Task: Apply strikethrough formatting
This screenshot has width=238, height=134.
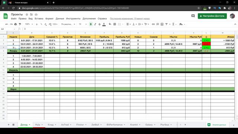Action: tap(99, 24)
